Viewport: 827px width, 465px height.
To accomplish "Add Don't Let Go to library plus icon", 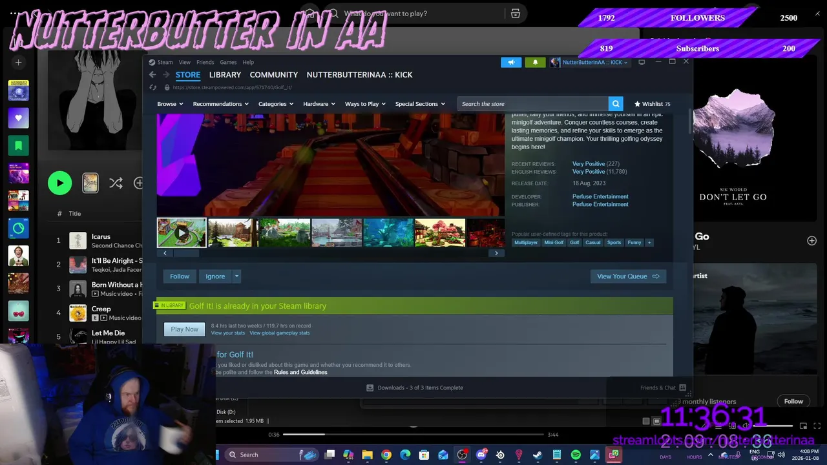I will (x=811, y=240).
